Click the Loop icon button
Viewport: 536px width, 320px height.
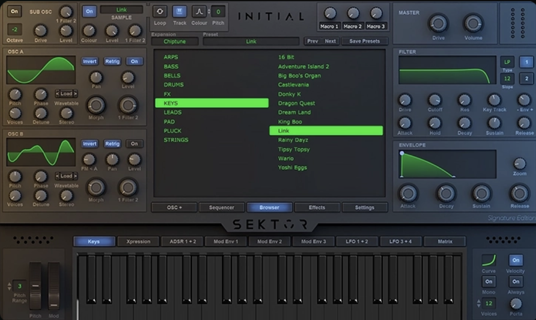160,12
